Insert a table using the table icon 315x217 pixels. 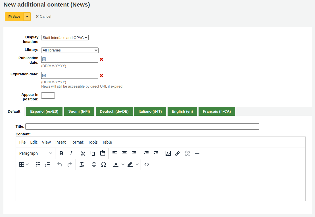coord(22,164)
